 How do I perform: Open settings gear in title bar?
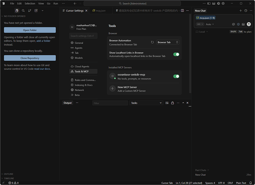(224, 3)
